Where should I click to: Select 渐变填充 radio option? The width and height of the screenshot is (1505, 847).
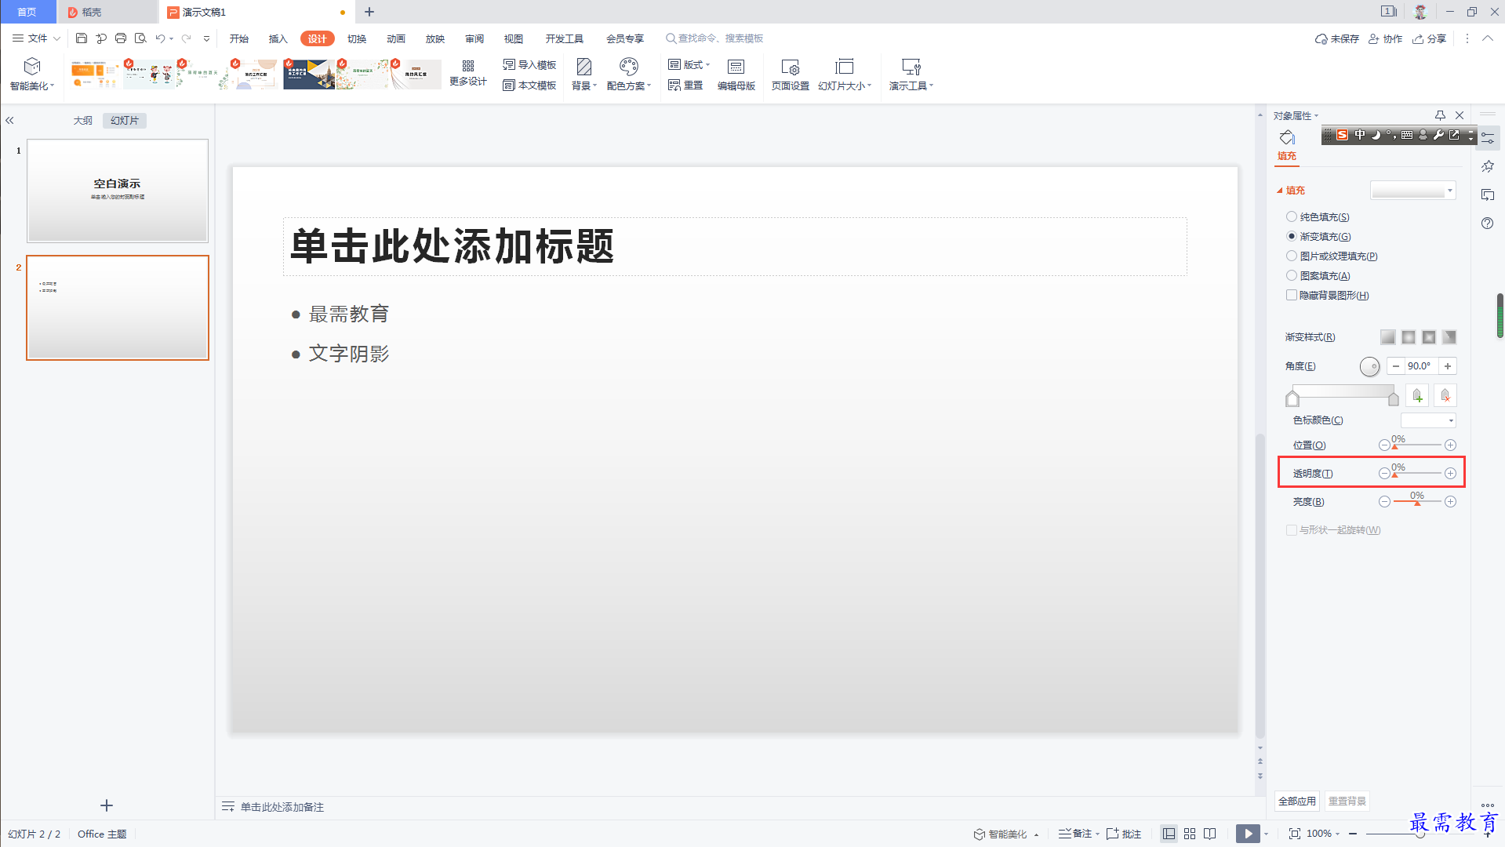1292,236
